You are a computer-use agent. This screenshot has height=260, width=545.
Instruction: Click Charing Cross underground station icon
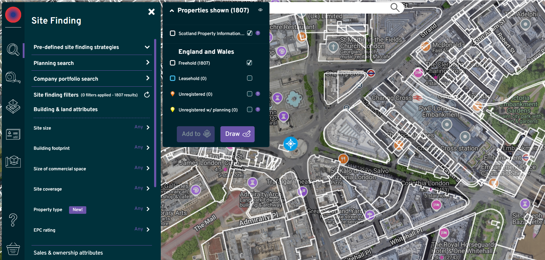(371, 73)
